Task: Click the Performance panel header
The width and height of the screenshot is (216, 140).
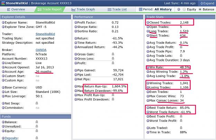Action: click(x=108, y=17)
